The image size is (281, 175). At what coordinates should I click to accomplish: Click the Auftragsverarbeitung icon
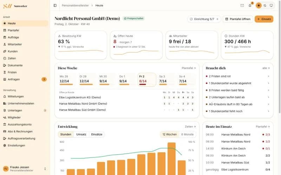[x=5, y=138]
